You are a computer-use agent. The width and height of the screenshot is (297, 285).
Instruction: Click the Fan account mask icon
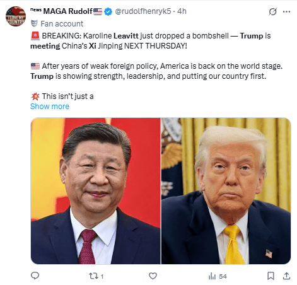point(34,23)
